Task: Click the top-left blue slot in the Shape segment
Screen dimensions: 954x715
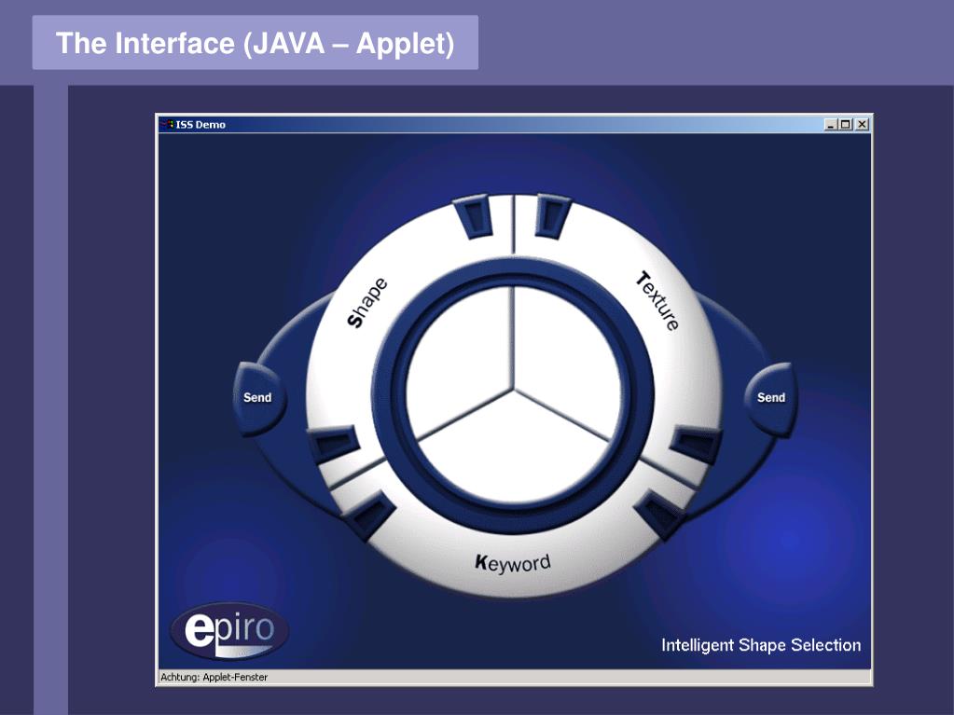Action: coord(472,216)
